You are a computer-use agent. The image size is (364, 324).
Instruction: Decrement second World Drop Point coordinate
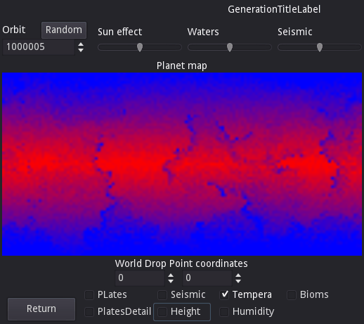coord(238,281)
